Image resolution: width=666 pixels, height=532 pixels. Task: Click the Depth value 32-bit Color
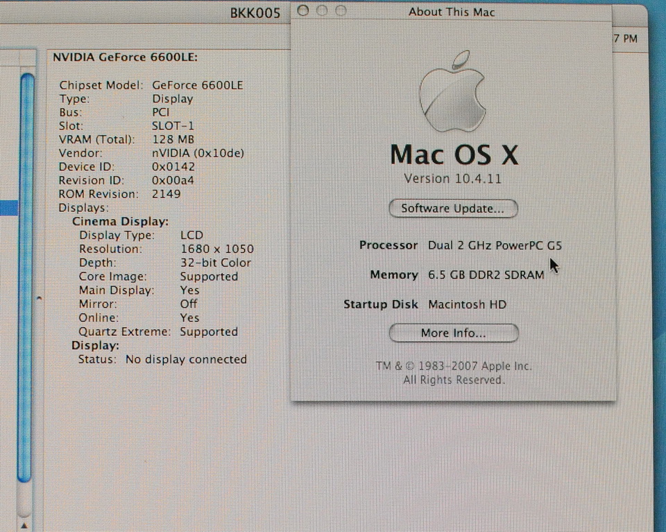(216, 263)
